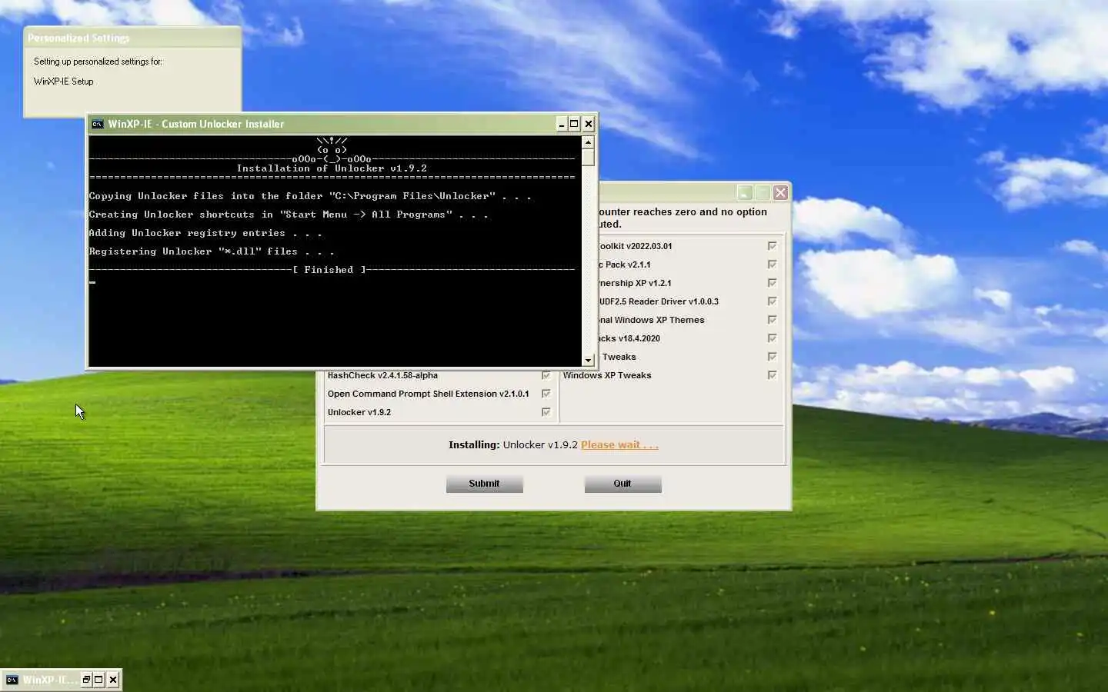Maximize the minimized WinXP-IE taskbar window
The height and width of the screenshot is (692, 1108).
pos(98,680)
